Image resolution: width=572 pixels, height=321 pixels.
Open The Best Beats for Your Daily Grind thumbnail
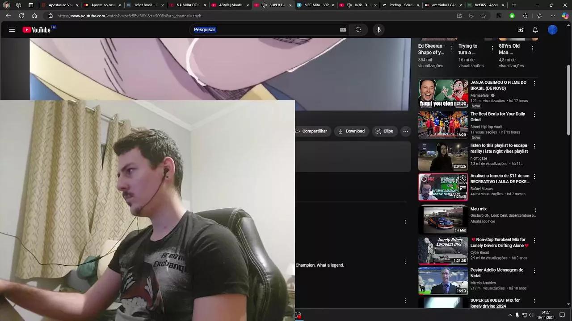coord(443,125)
